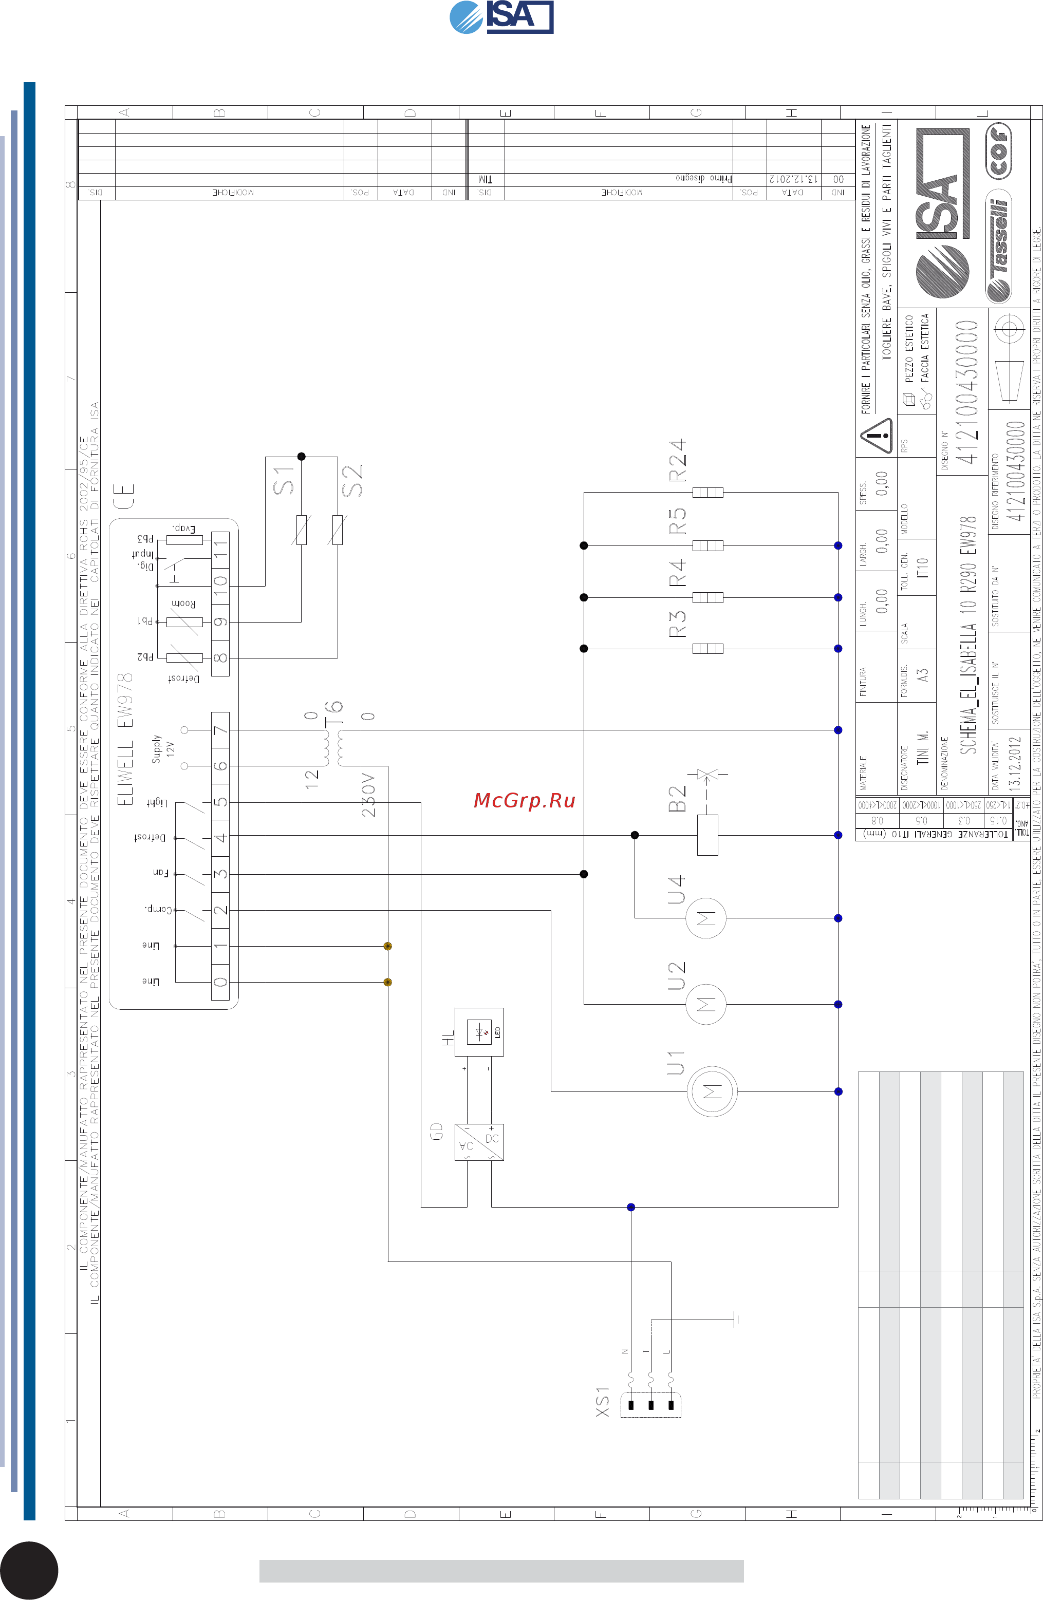Click the U2 motor symbol
Screen dimensions: 1043x1600
[706, 1004]
